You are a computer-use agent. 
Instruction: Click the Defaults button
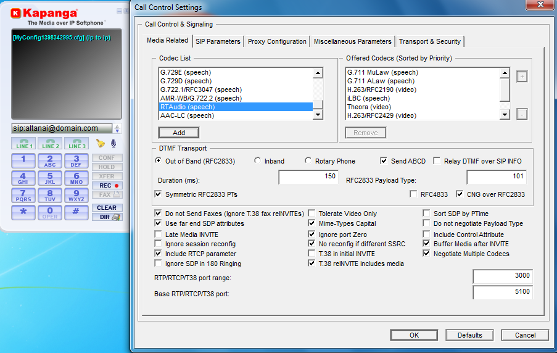(469, 335)
